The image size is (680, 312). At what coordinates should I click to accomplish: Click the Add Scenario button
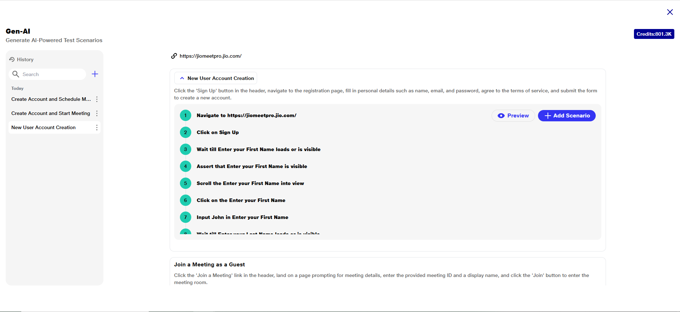[x=566, y=116]
